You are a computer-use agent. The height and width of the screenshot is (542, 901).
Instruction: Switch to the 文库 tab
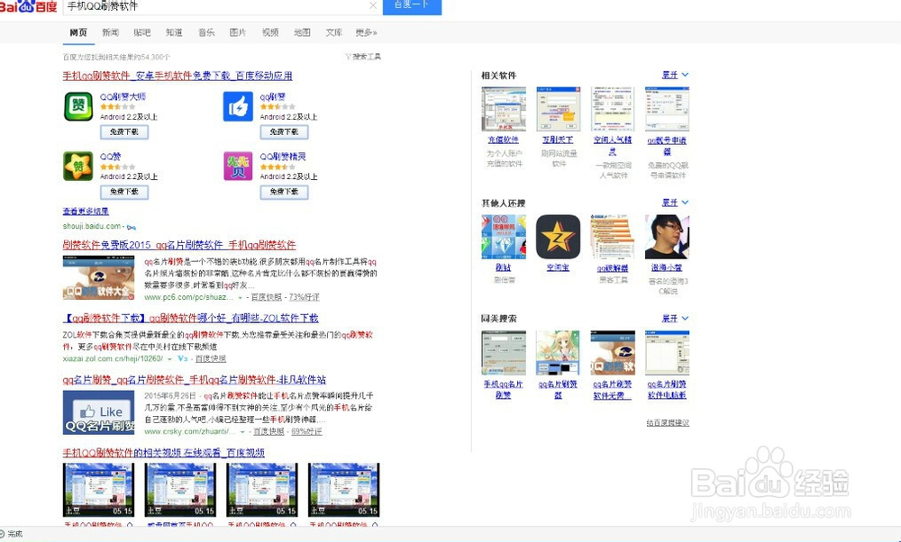pos(334,32)
